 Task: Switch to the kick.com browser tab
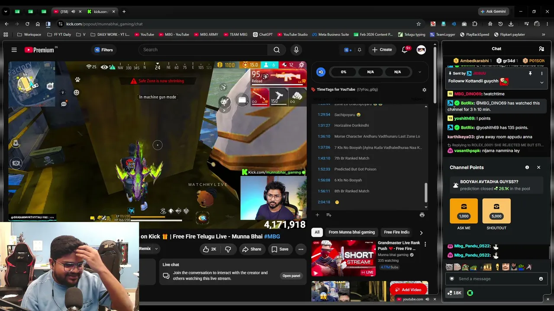tap(101, 12)
